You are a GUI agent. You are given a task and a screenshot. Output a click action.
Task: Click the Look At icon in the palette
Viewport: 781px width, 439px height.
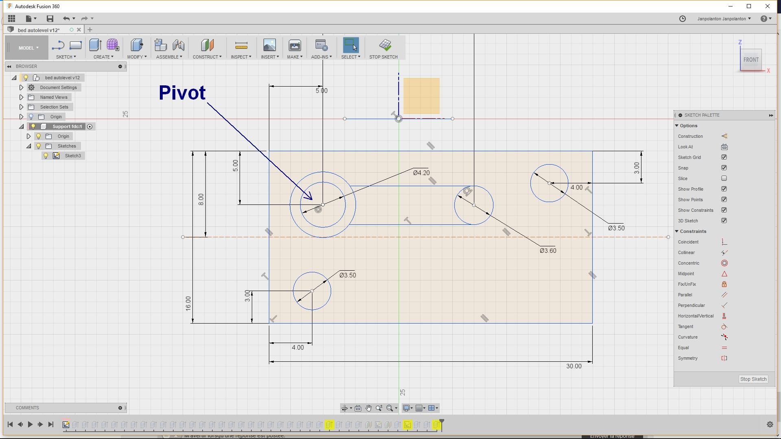tap(724, 147)
